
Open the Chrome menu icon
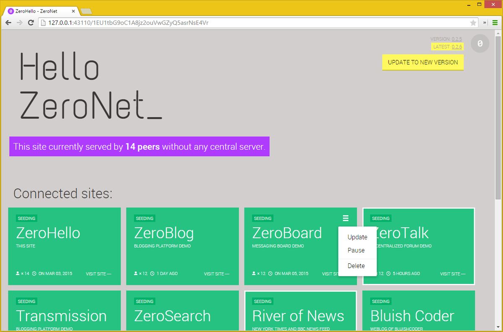495,23
